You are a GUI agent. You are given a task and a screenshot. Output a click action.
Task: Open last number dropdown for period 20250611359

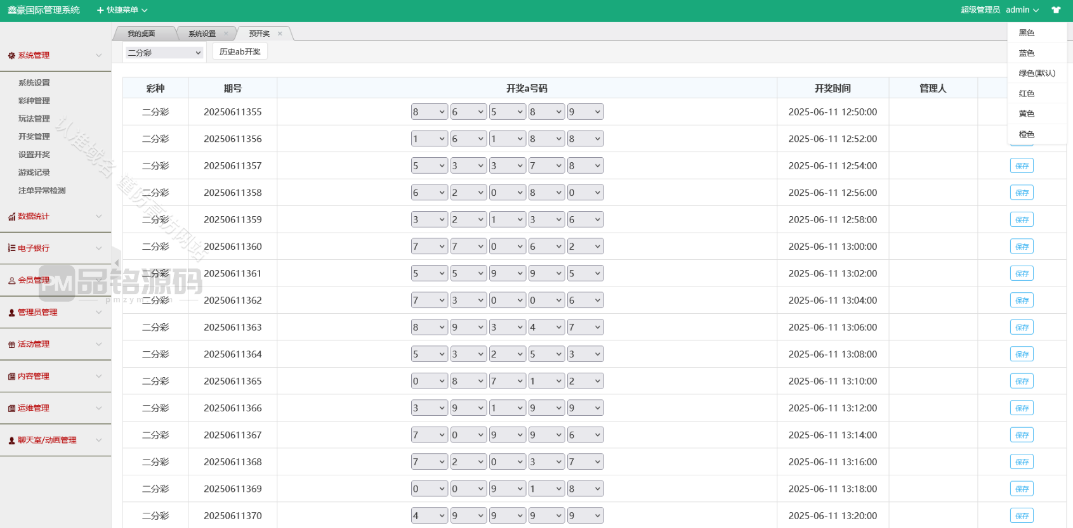click(585, 220)
